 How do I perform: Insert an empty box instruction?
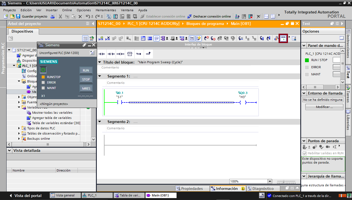pyautogui.click(x=130, y=54)
